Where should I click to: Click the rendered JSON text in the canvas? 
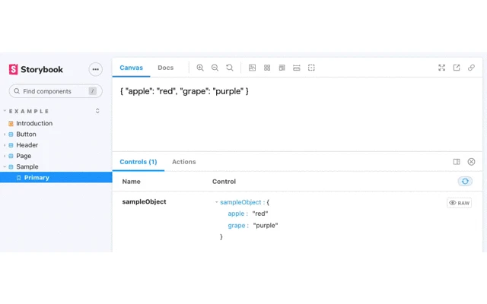point(184,91)
